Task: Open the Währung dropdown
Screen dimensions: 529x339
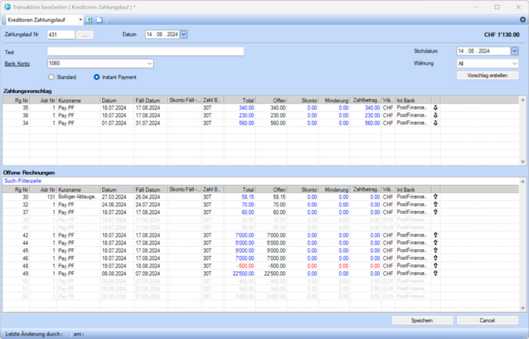Action: click(514, 63)
